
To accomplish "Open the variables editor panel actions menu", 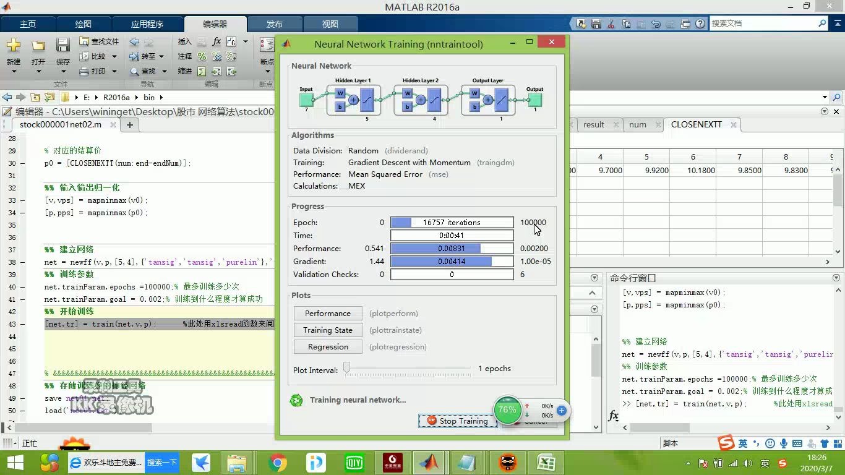I will [824, 111].
